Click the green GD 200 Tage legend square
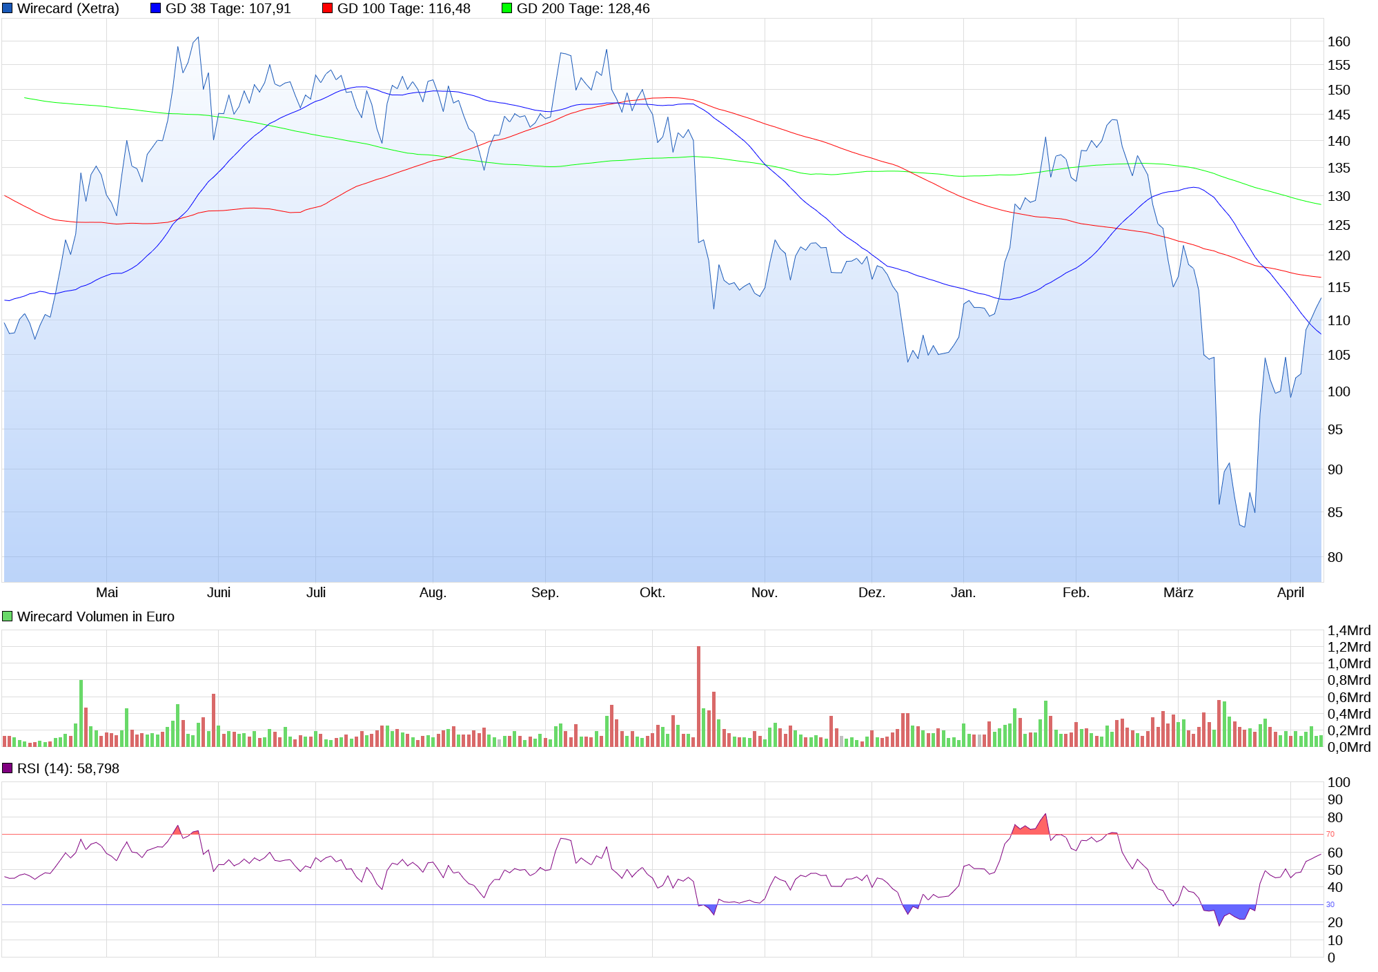1378x972 pixels. point(507,8)
